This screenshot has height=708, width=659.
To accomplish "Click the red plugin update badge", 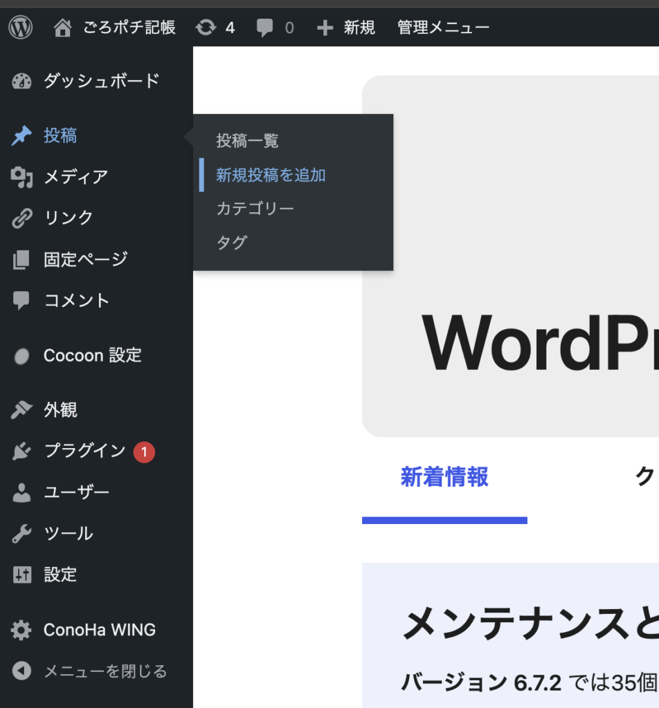I will click(144, 452).
